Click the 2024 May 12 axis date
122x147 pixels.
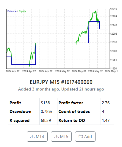coord(96,71)
